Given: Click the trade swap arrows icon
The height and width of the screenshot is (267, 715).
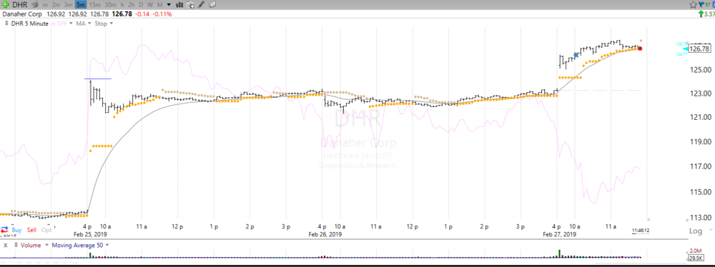Looking at the screenshot, I should 4,230.
